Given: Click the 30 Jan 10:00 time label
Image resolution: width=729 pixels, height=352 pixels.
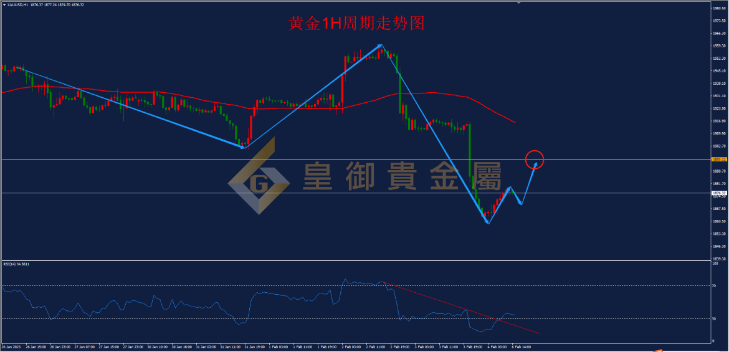Looking at the screenshot, I should pyautogui.click(x=156, y=348).
